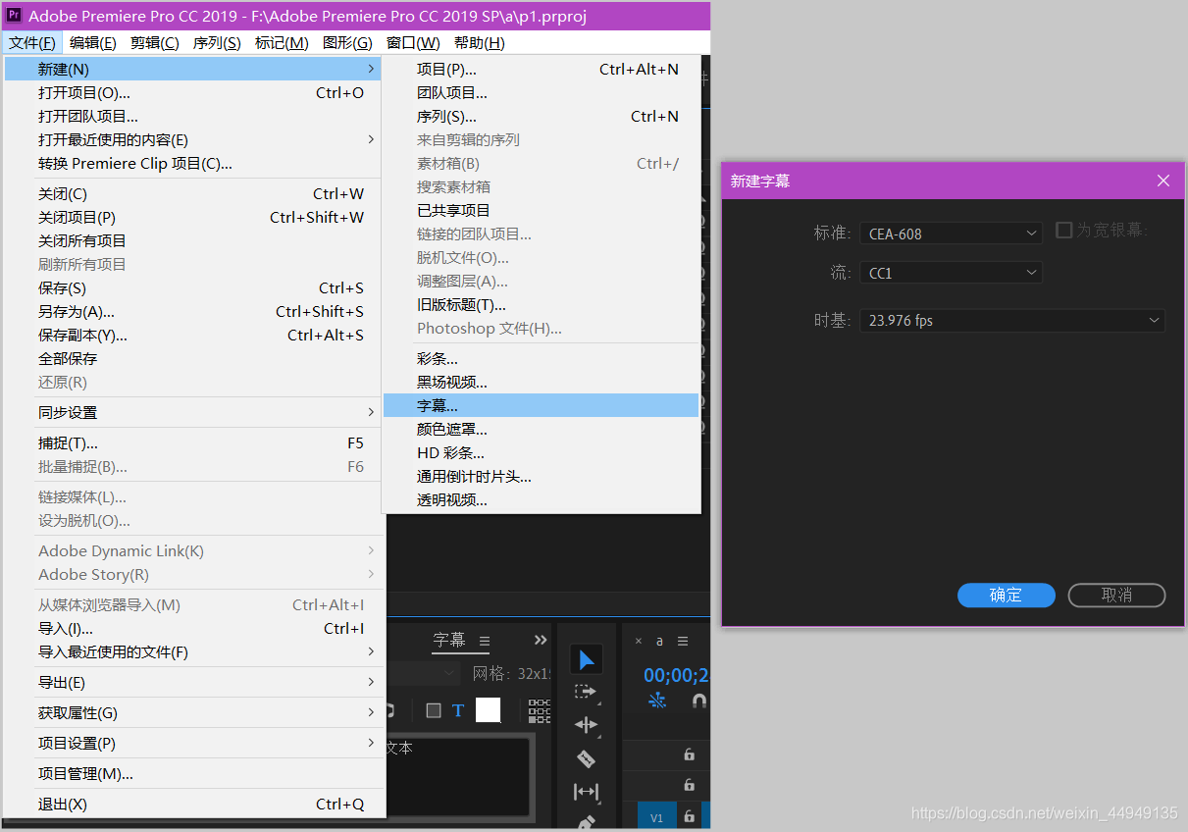
Task: Choose 团队项目... in the submenu
Action: (x=542, y=92)
